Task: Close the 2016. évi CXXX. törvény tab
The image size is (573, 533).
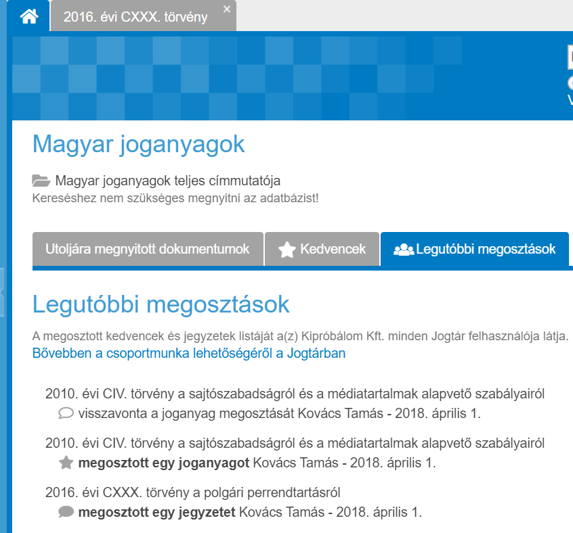Action: [227, 9]
